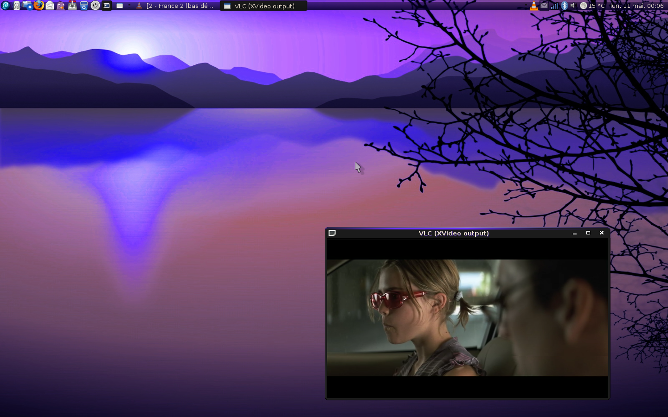Minimize the VLC XVideo output window
The image size is (668, 417).
(575, 233)
